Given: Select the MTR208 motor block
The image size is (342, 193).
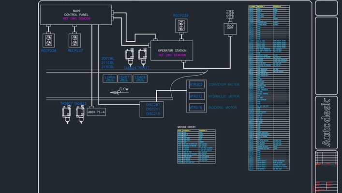Looking at the screenshot, I should click(196, 84).
